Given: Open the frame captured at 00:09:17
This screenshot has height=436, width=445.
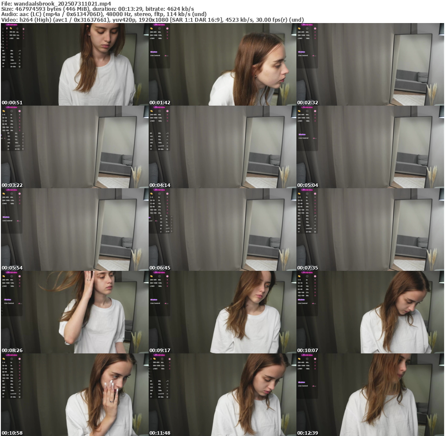Looking at the screenshot, I should click(x=222, y=312).
